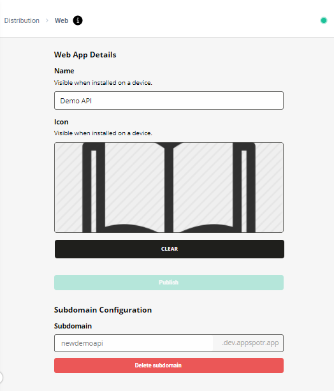Click the .dev.appspotr.app domain suffix

coord(250,343)
